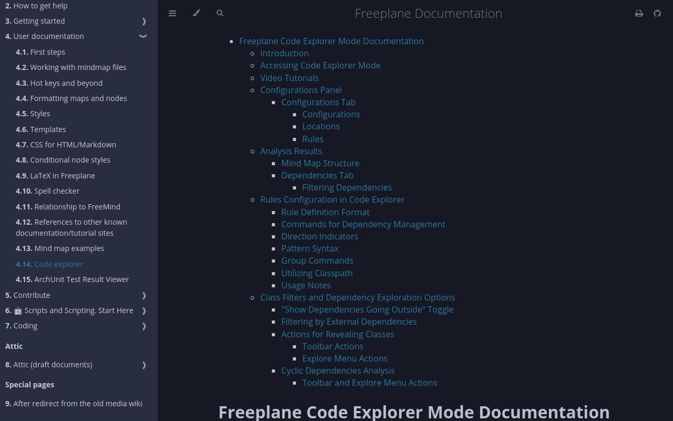Viewport: 673px width, 421px height.
Task: Open the theme picker paintbrush icon
Action: (196, 13)
